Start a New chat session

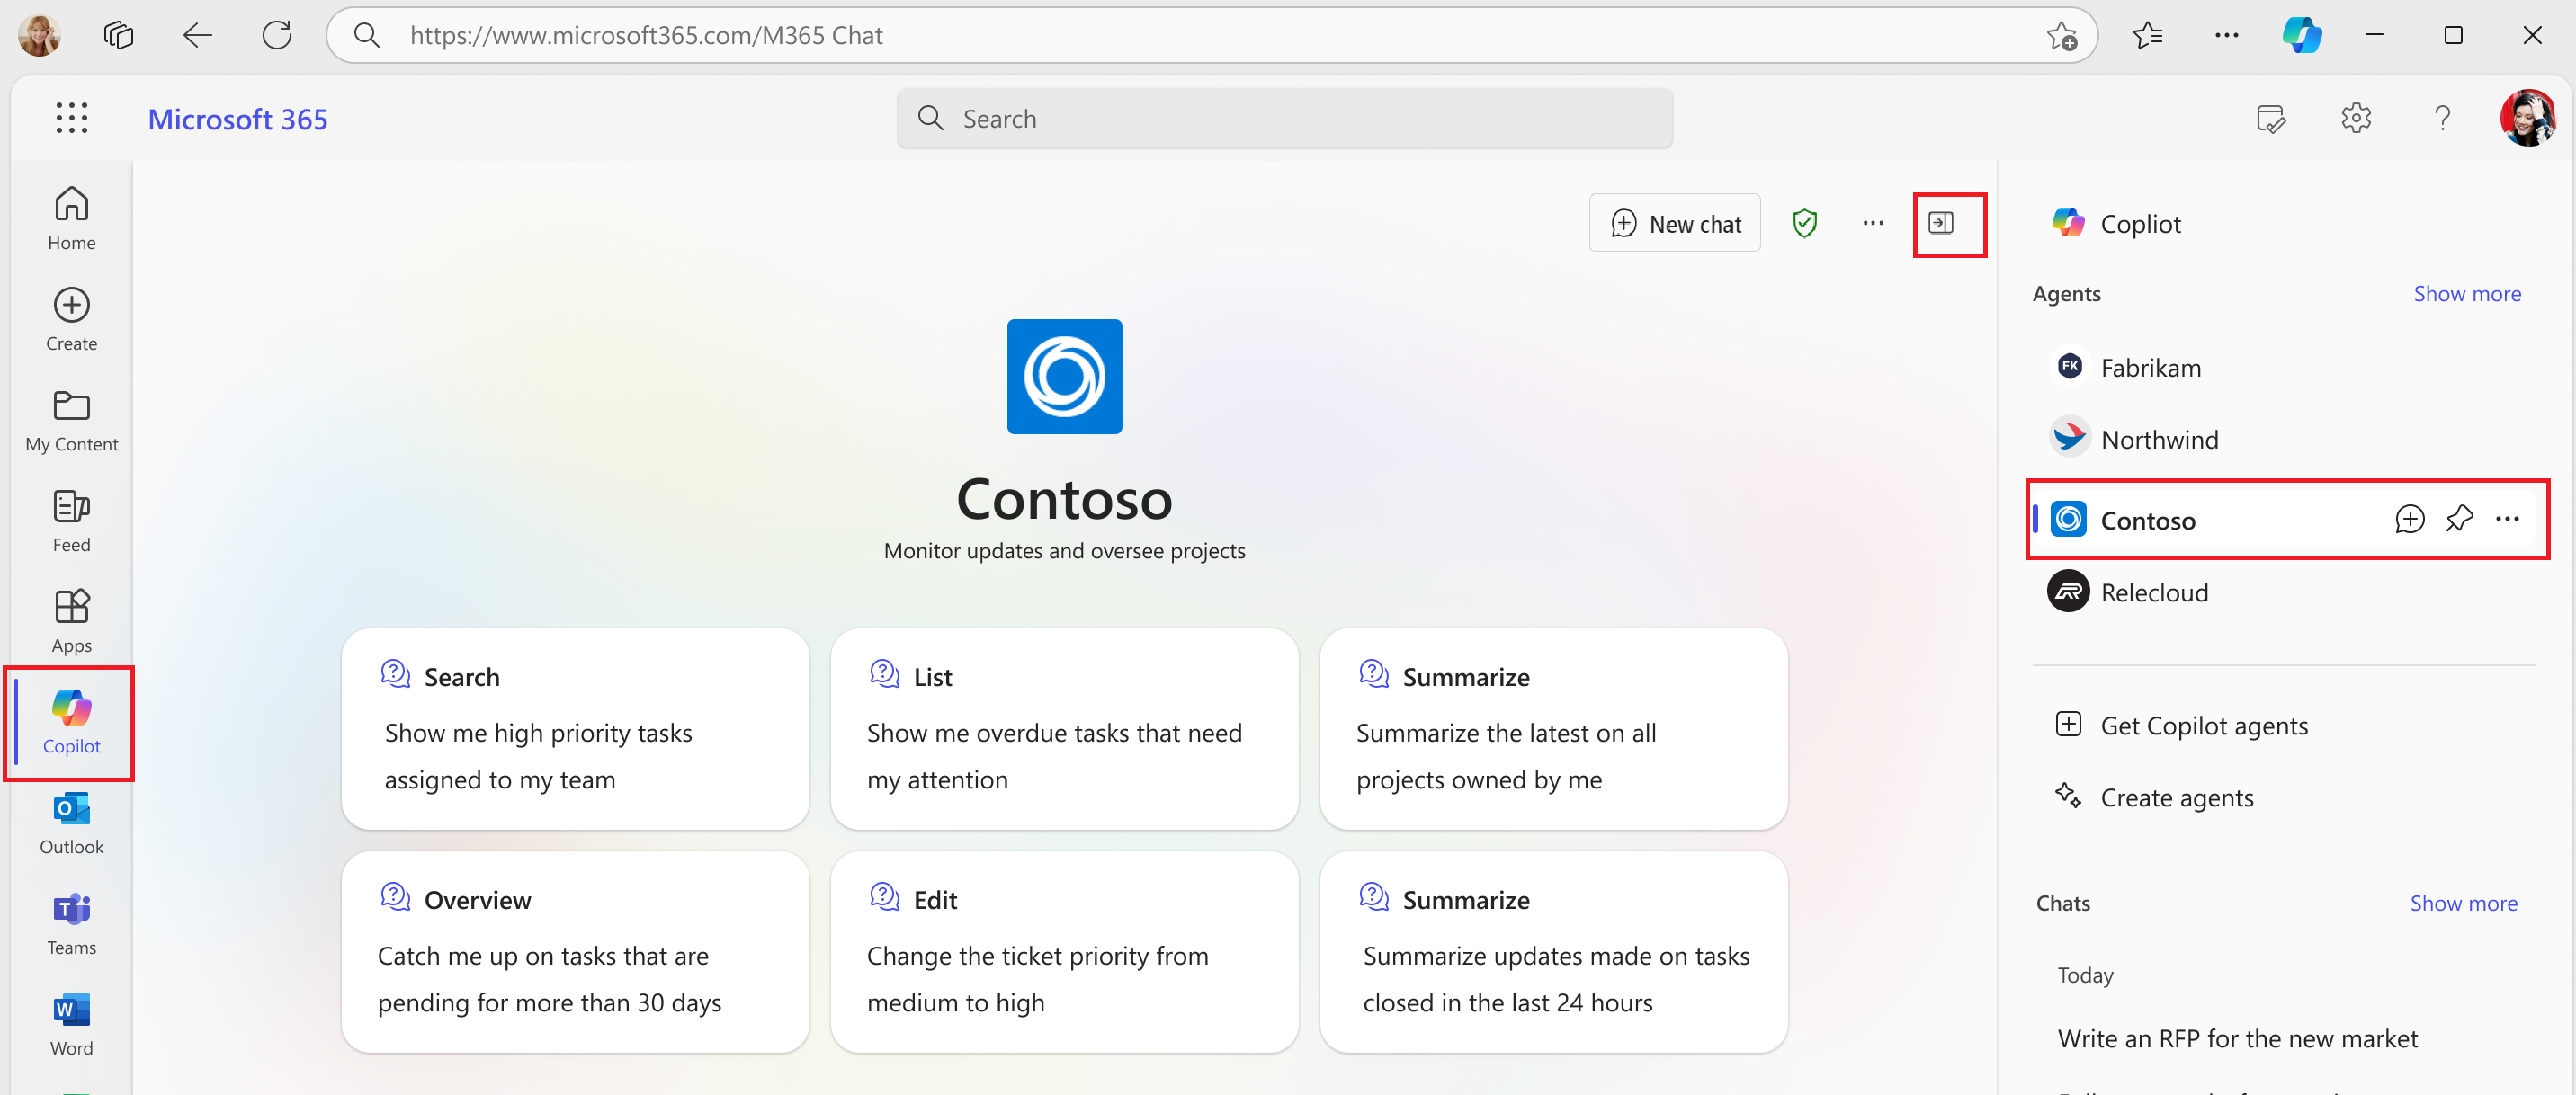point(1674,225)
